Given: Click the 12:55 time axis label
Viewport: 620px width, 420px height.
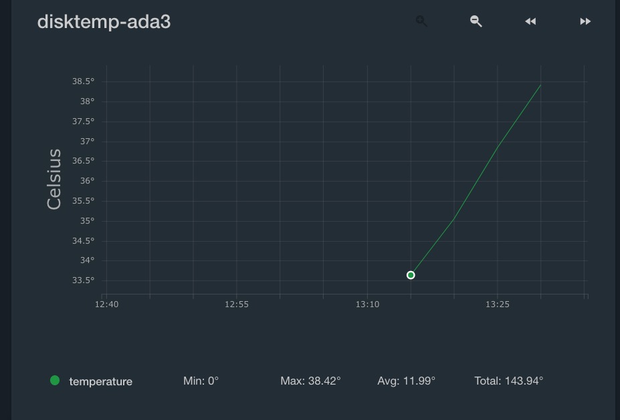Looking at the screenshot, I should (x=237, y=304).
